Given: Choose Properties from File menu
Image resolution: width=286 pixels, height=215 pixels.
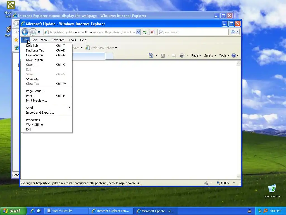Looking at the screenshot, I should click(46, 120).
